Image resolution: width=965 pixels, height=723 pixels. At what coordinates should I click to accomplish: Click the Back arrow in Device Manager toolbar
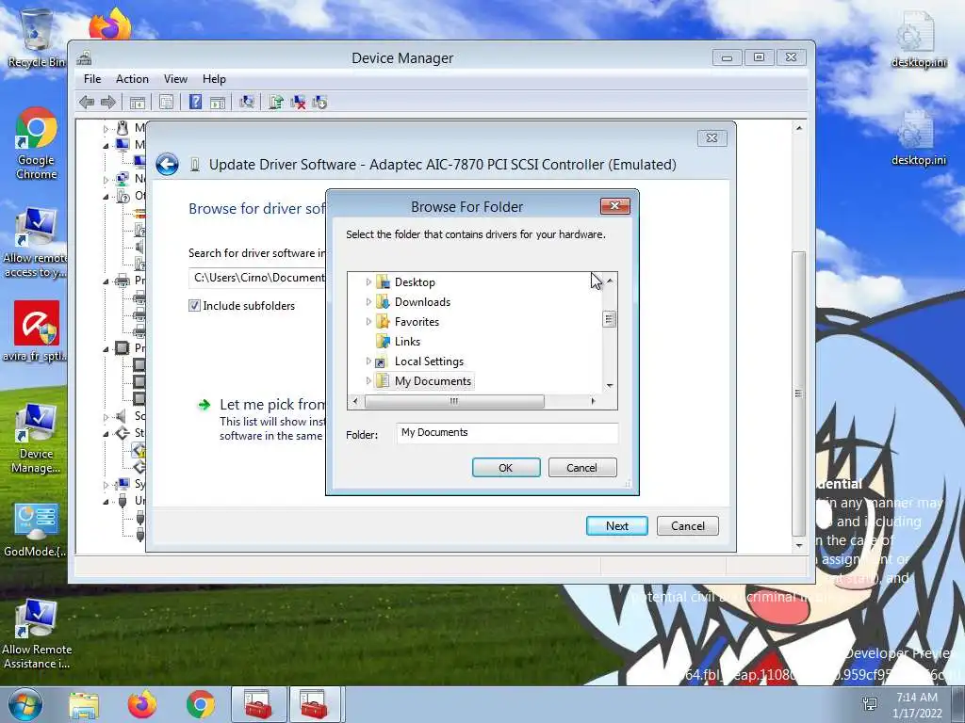point(87,102)
